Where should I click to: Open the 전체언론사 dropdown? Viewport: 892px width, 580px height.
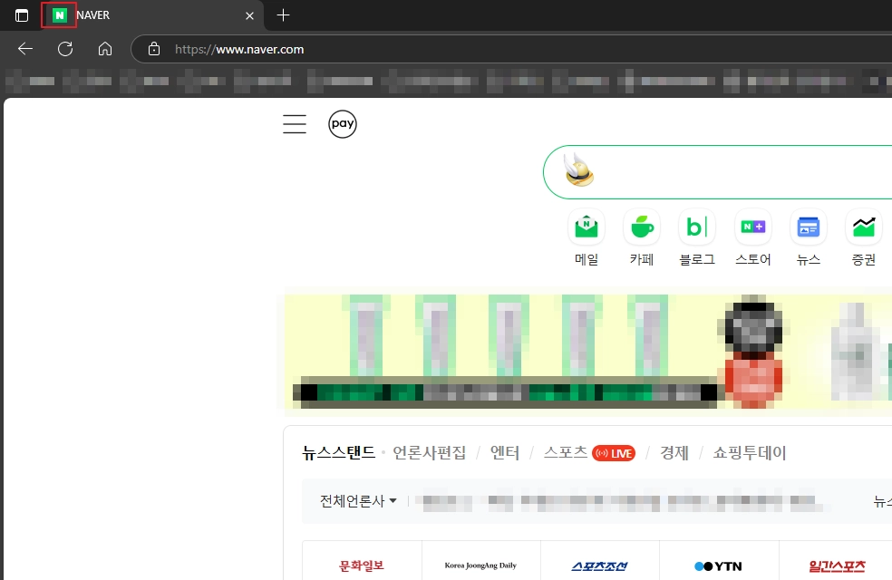click(355, 500)
